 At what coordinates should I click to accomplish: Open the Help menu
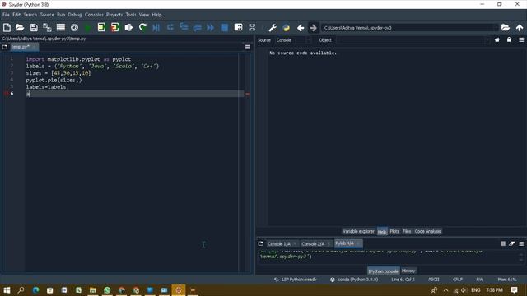(156, 15)
